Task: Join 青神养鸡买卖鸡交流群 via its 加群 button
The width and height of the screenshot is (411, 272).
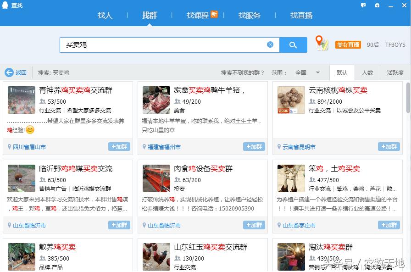Action: (119, 147)
